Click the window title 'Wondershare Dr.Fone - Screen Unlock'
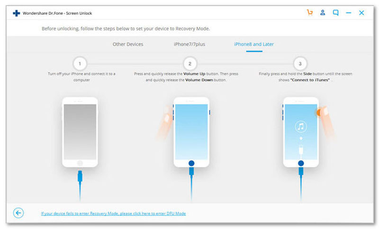The image size is (379, 229). tap(57, 13)
